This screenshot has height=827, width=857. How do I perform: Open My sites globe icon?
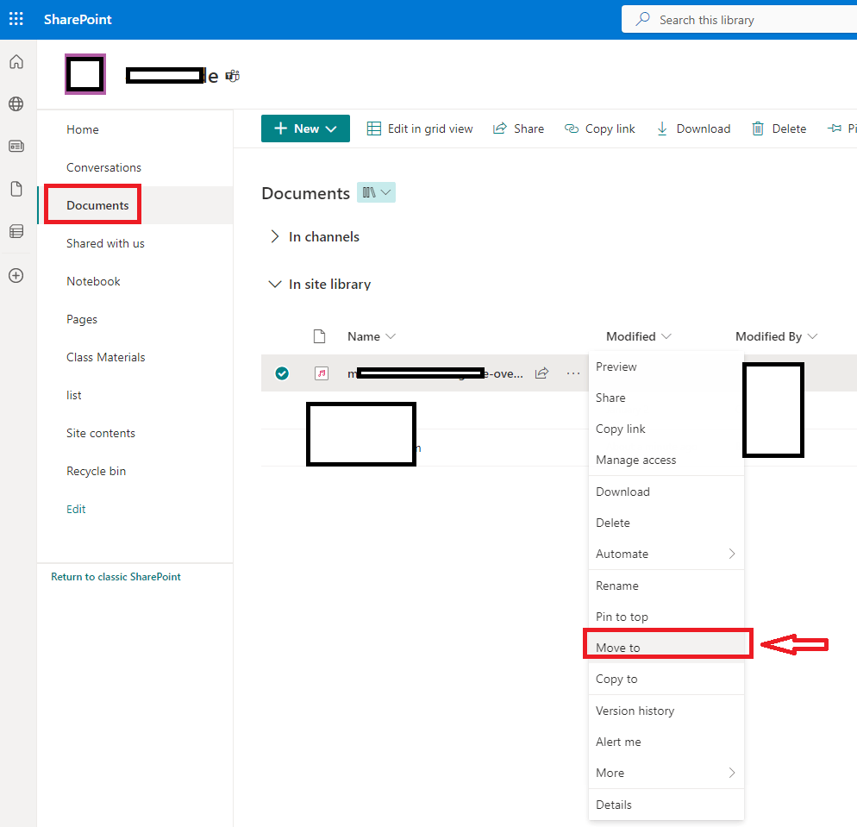(16, 103)
